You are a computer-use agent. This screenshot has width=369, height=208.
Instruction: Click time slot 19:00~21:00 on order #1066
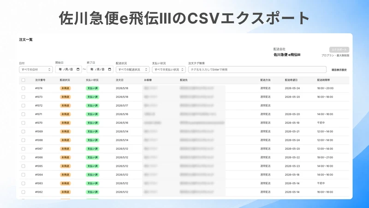(x=325, y=157)
